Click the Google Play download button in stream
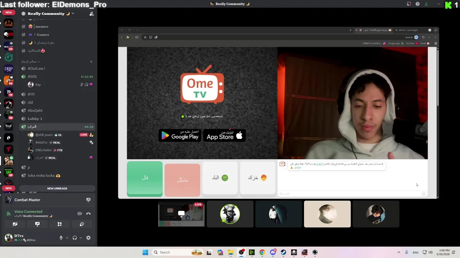 click(x=180, y=135)
